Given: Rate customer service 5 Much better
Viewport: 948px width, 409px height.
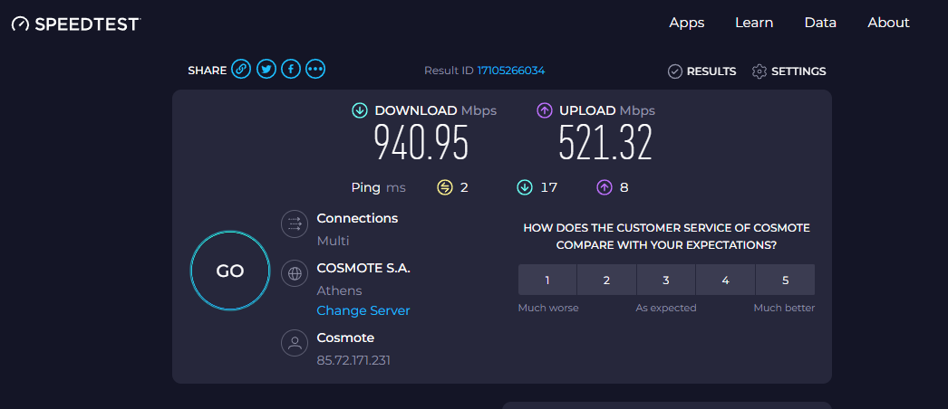Looking at the screenshot, I should [786, 280].
